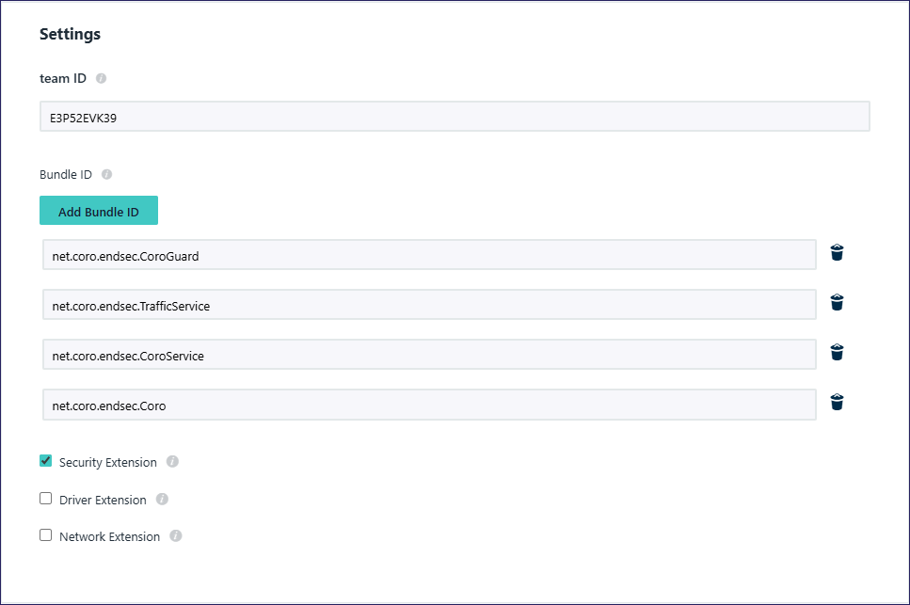Delete the net.coro.endsec.CoroGuard bundle ID
910x605 pixels.
[837, 252]
